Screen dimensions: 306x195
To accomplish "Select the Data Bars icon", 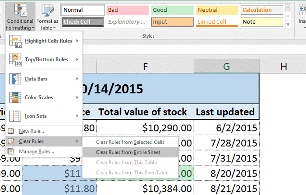I will click(16, 79).
